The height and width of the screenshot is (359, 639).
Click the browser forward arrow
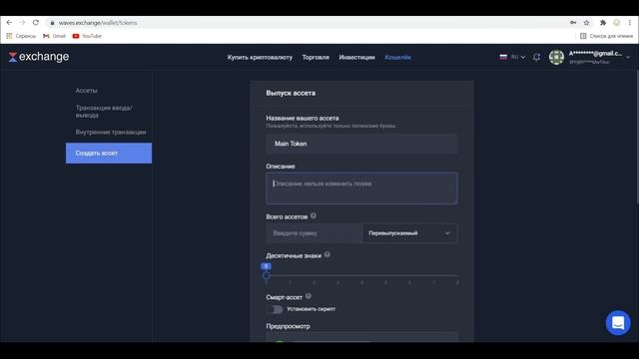pos(22,23)
